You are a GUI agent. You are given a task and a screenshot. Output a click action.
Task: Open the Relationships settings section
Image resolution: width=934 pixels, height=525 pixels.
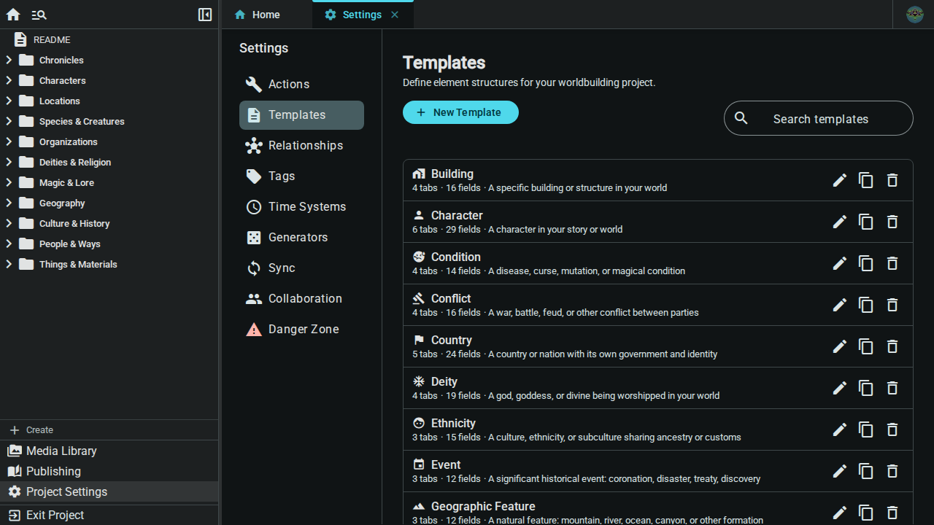pyautogui.click(x=301, y=146)
